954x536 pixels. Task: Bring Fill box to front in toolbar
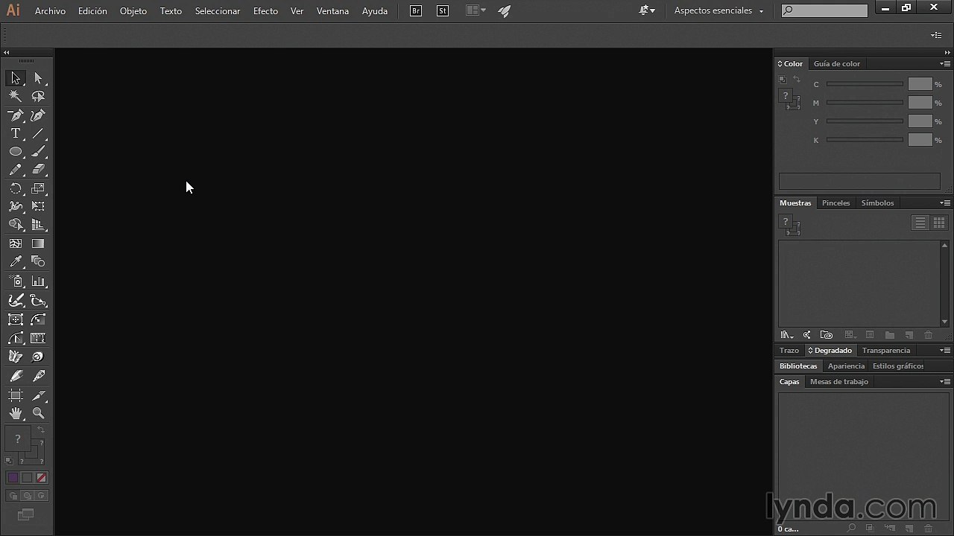click(18, 438)
